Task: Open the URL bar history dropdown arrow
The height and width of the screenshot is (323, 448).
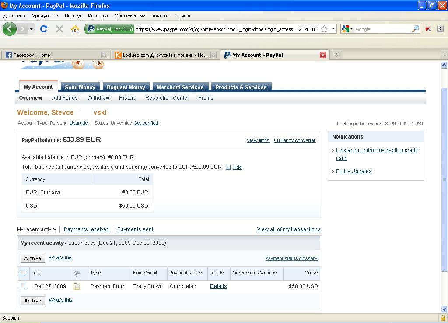Action: click(333, 29)
